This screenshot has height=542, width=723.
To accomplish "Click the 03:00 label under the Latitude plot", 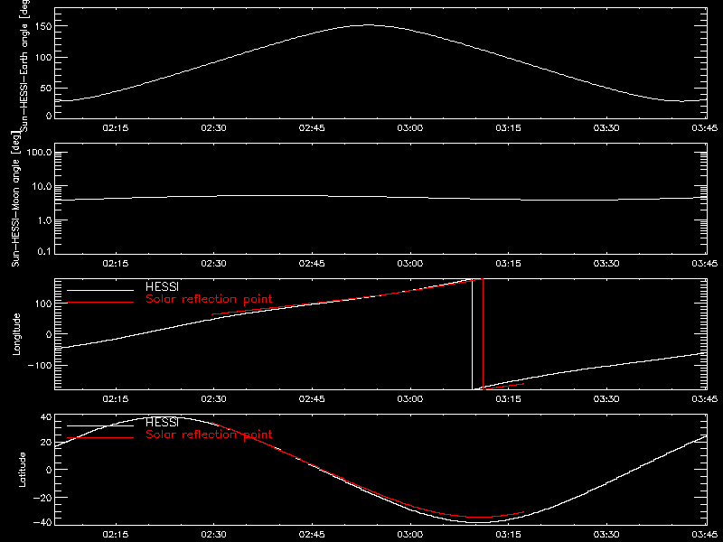I will [x=410, y=535].
